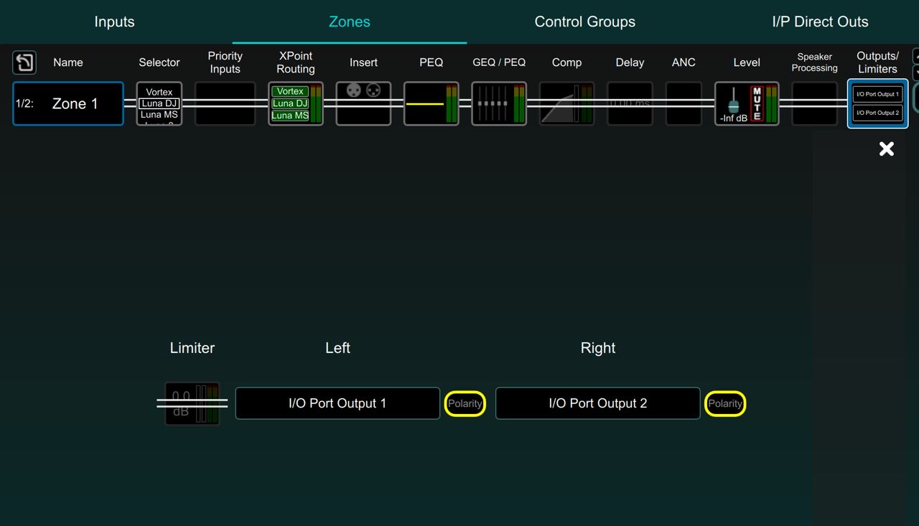Open the Insert block with XLR icons
Image resolution: width=919 pixels, height=526 pixels.
click(x=363, y=103)
